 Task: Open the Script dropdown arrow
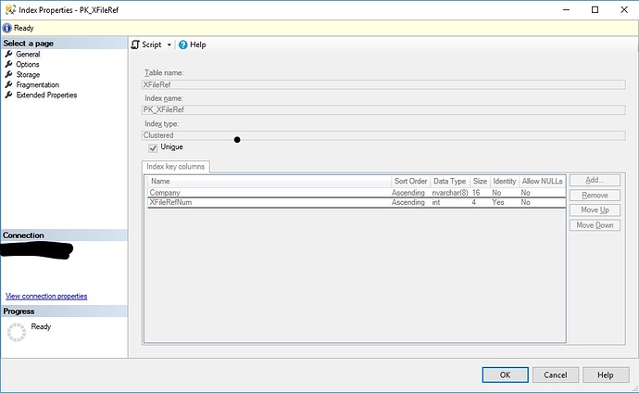pos(169,44)
